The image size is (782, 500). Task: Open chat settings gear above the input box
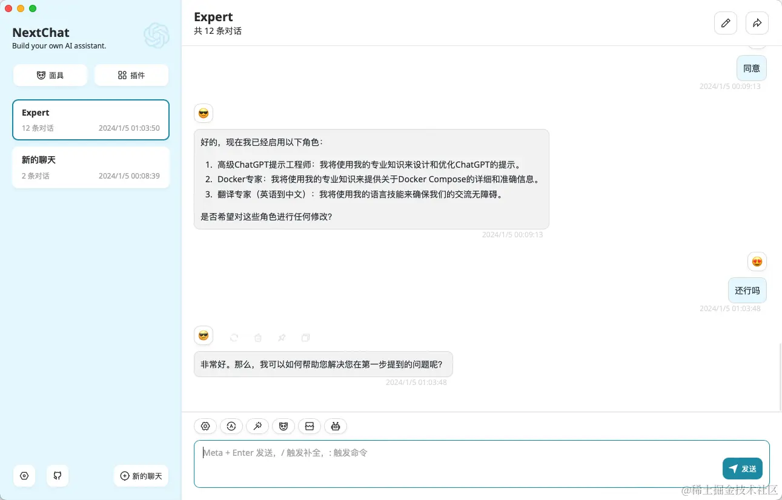(x=205, y=426)
